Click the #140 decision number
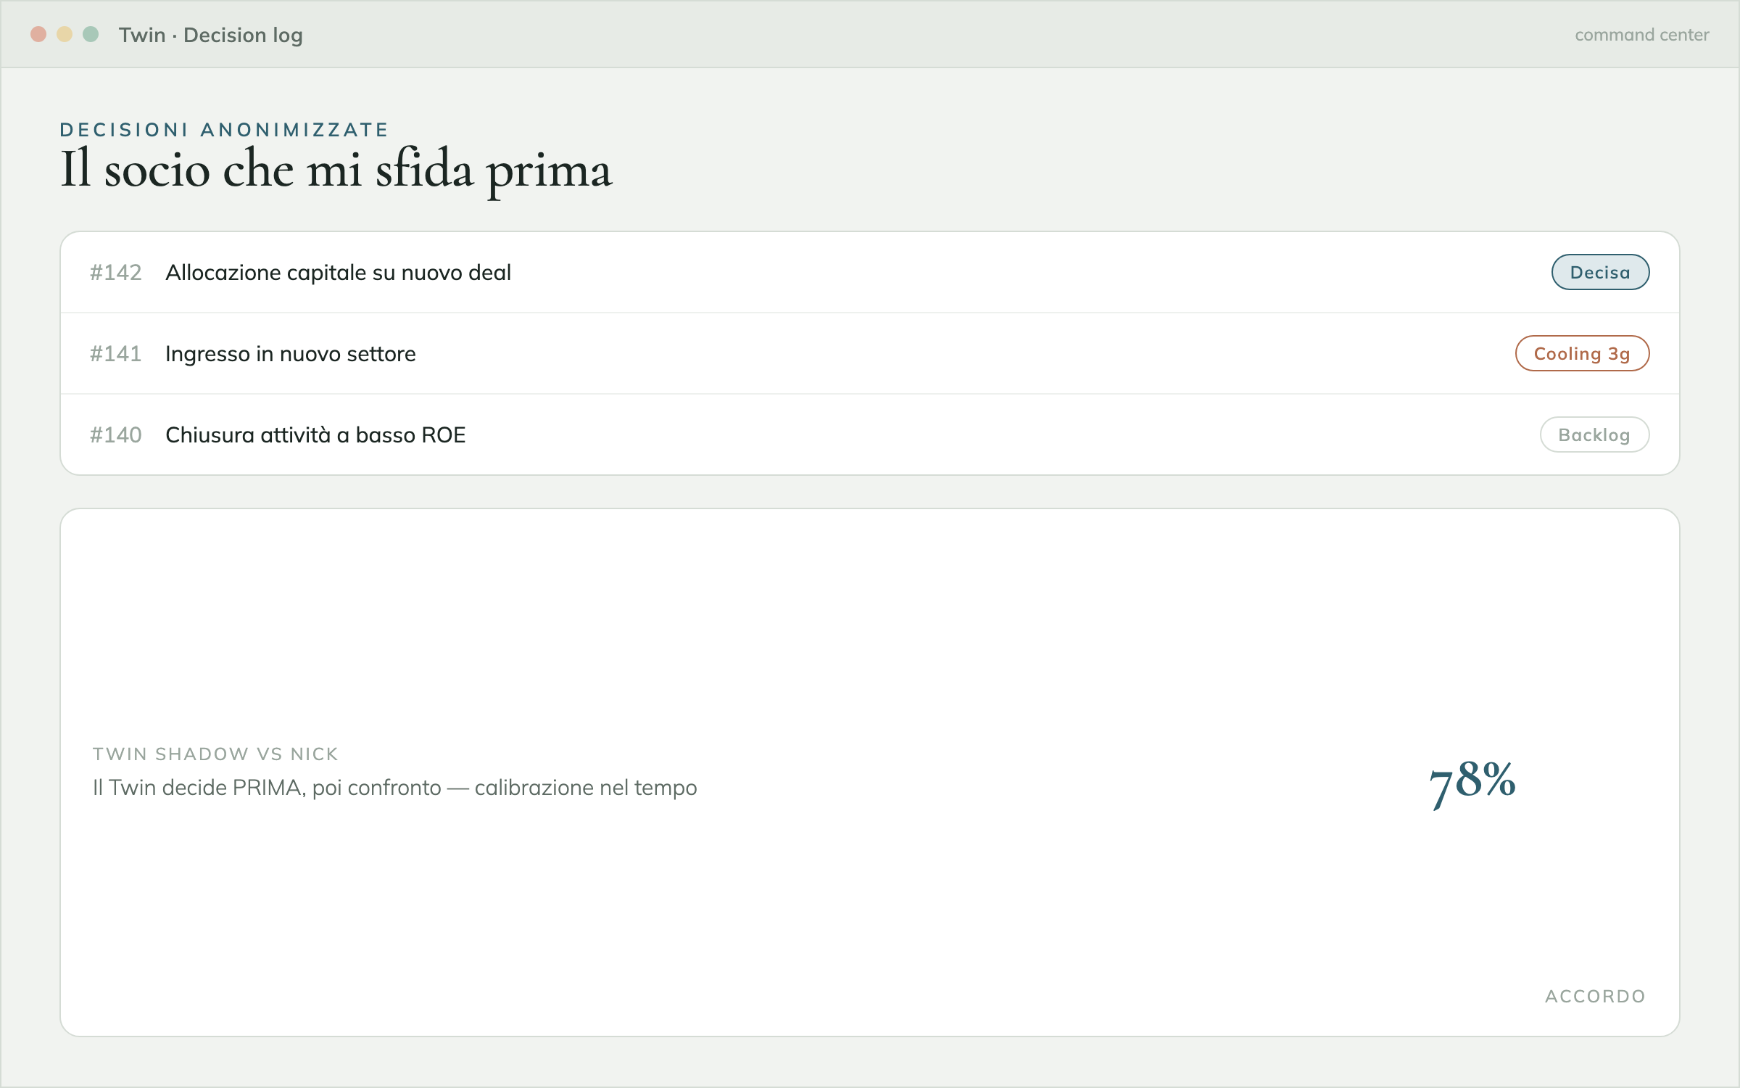The width and height of the screenshot is (1740, 1088). [116, 435]
